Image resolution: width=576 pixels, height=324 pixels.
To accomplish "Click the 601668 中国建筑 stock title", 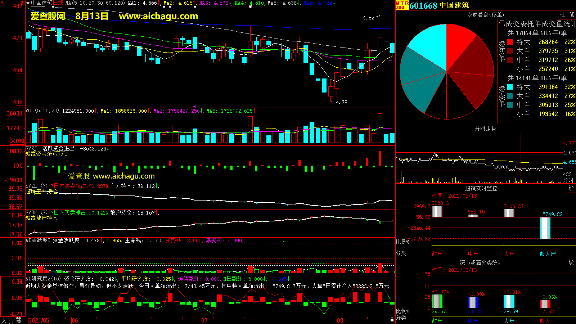I will 439,5.
